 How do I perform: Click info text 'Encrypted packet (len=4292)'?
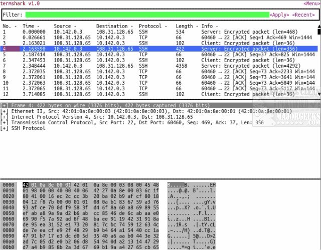click(x=262, y=66)
